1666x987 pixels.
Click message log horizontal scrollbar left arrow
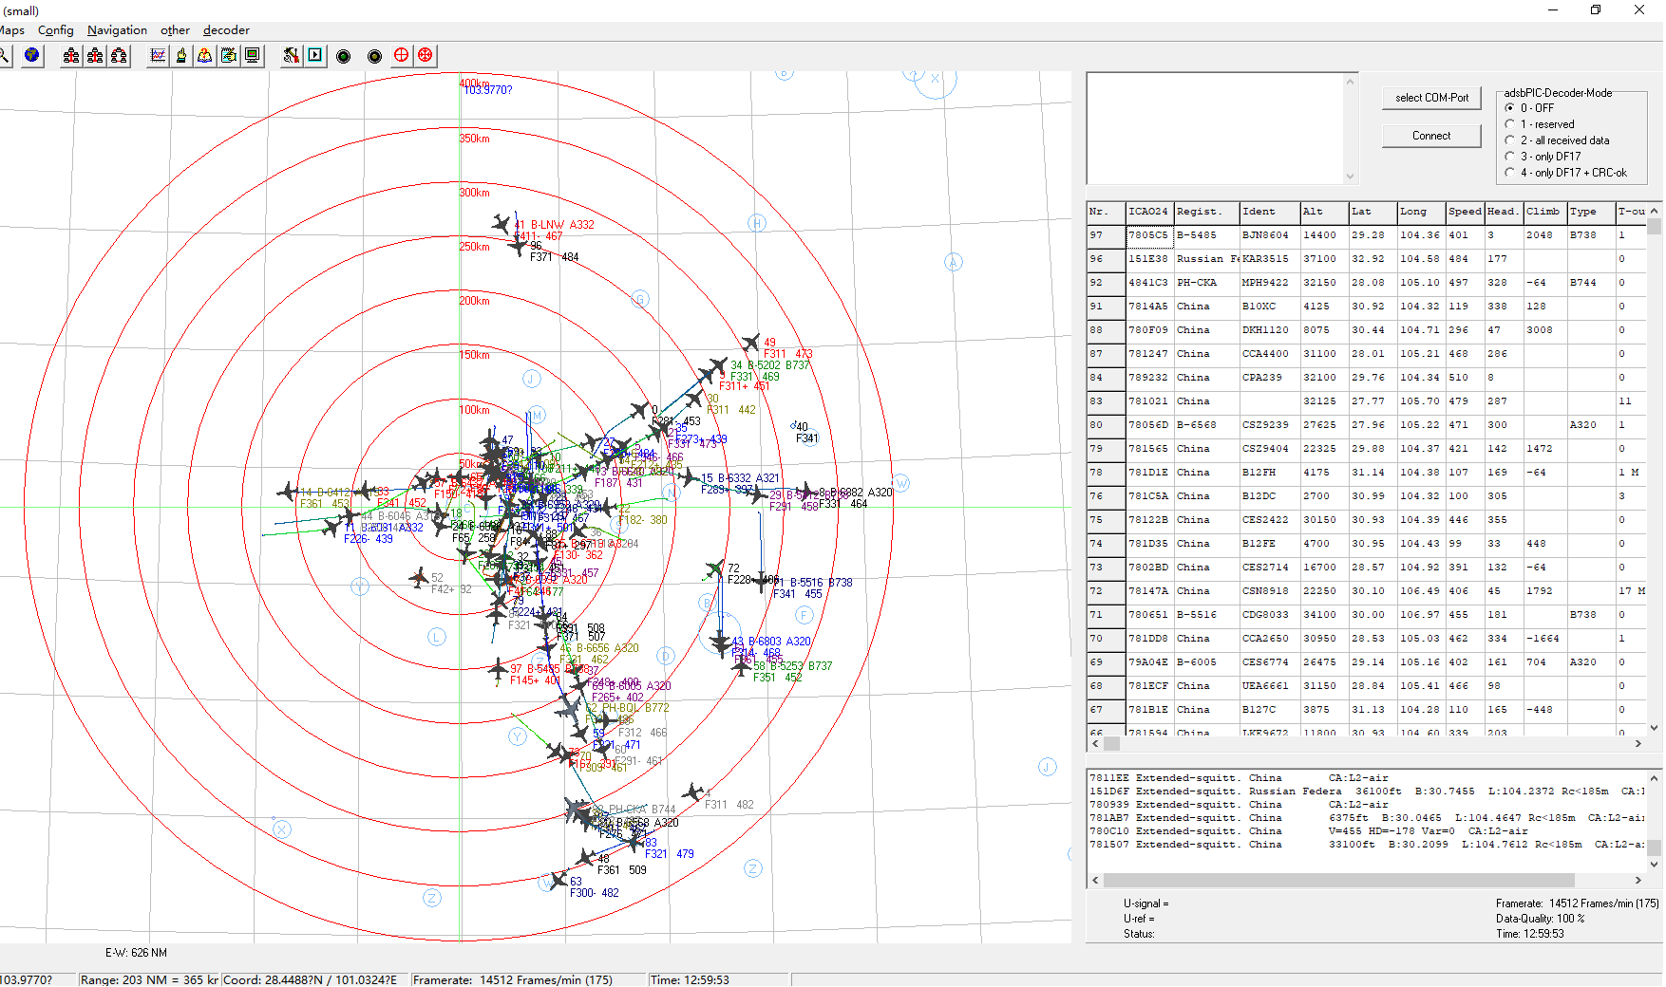pos(1095,880)
